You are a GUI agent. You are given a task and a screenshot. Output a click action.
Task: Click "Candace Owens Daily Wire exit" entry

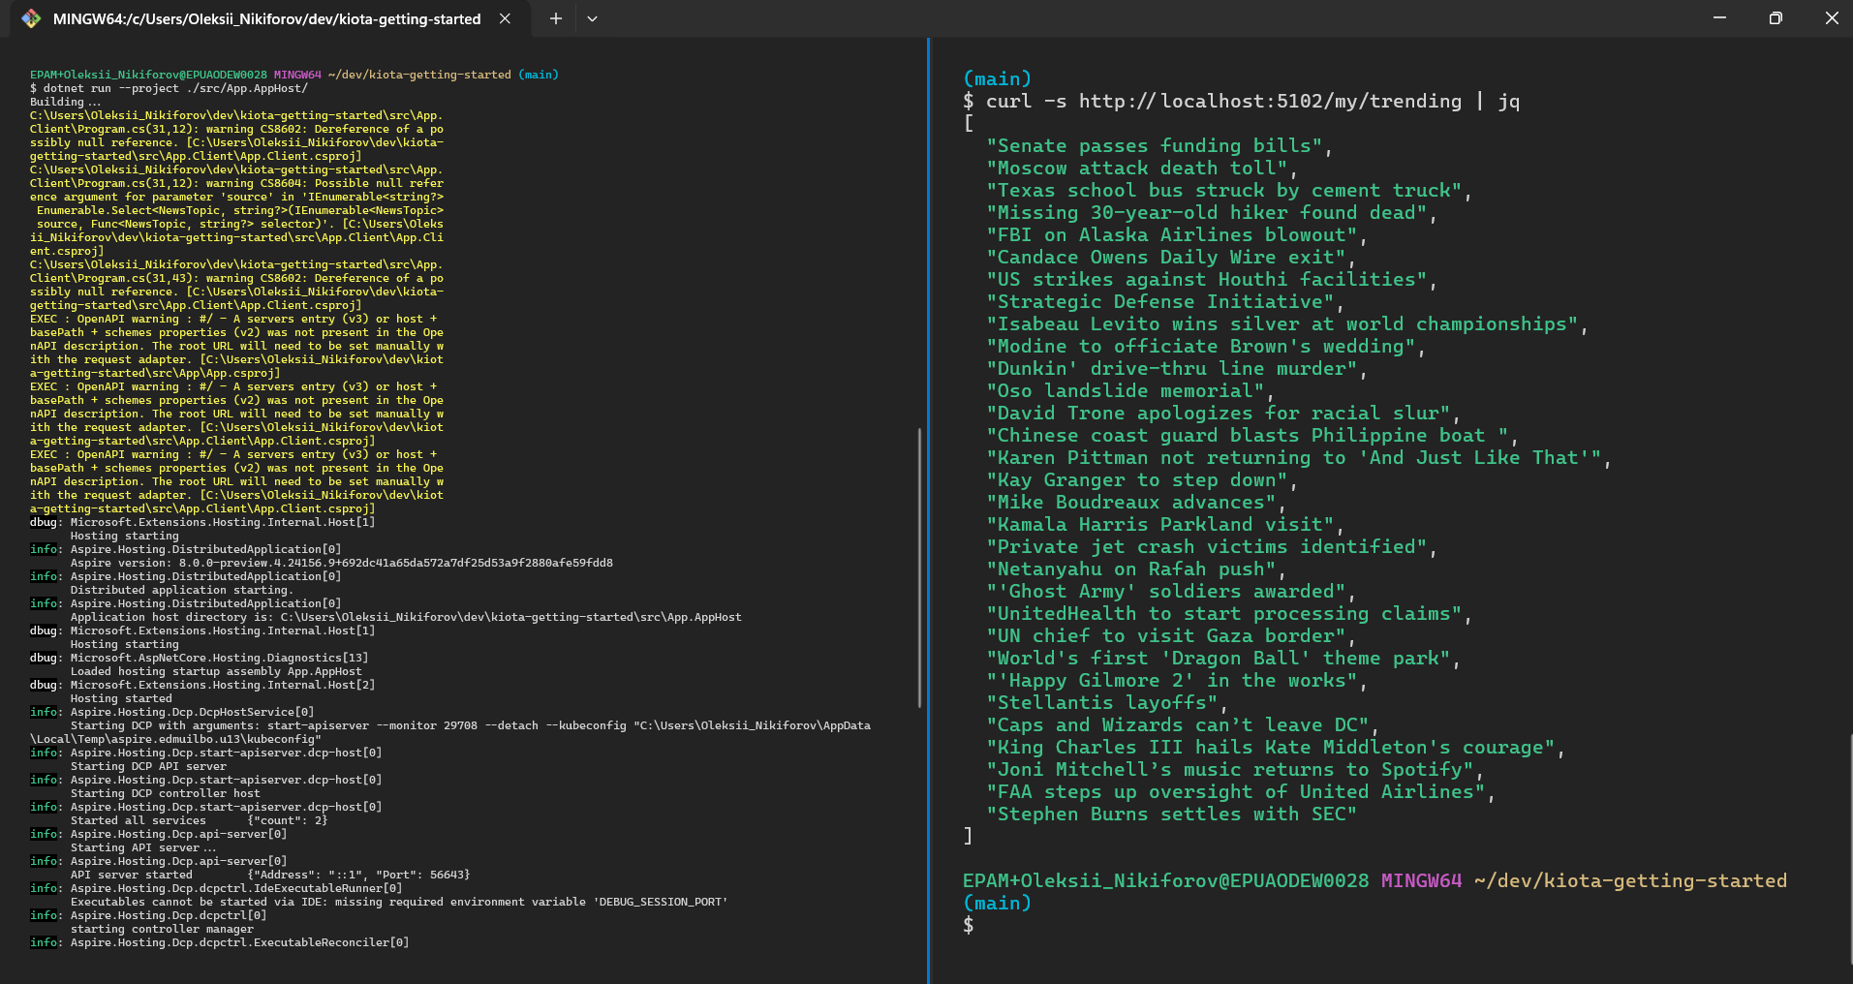coord(1170,257)
